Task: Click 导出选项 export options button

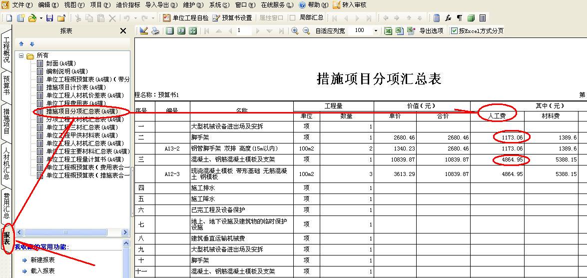Action: (431, 31)
